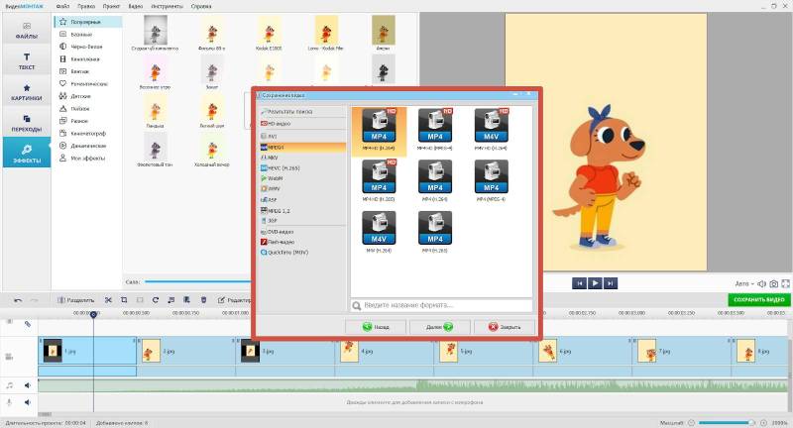Open the Файл menu
Screen dimensions: 793x428
point(62,6)
